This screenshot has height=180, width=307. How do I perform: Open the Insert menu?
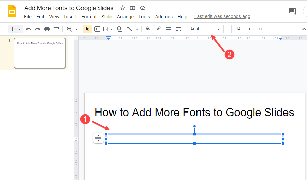point(70,17)
